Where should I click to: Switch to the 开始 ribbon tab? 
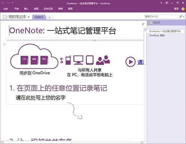pos(16,9)
